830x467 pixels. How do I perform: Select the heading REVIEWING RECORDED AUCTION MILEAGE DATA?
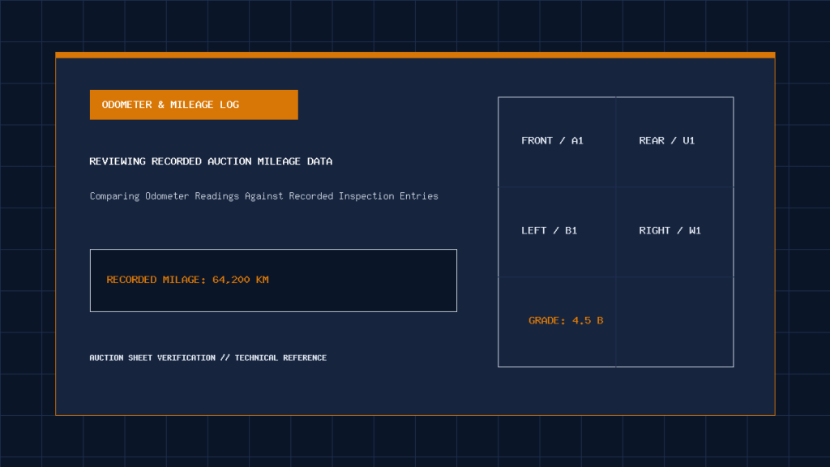coord(211,161)
